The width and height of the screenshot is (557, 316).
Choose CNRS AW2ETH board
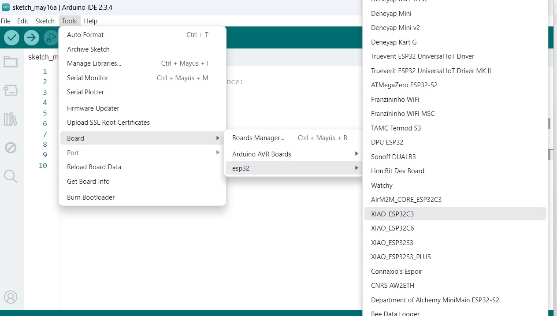455,286
